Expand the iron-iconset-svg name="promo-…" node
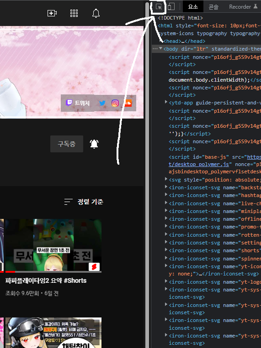The width and height of the screenshot is (261, 348). point(166,226)
